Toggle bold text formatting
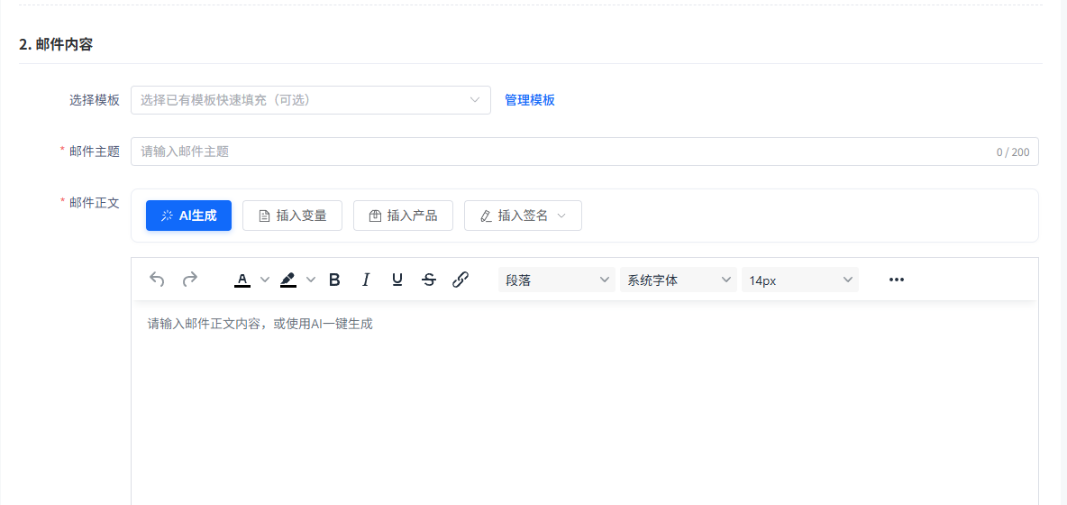Screen dimensions: 1067x505 [334, 280]
